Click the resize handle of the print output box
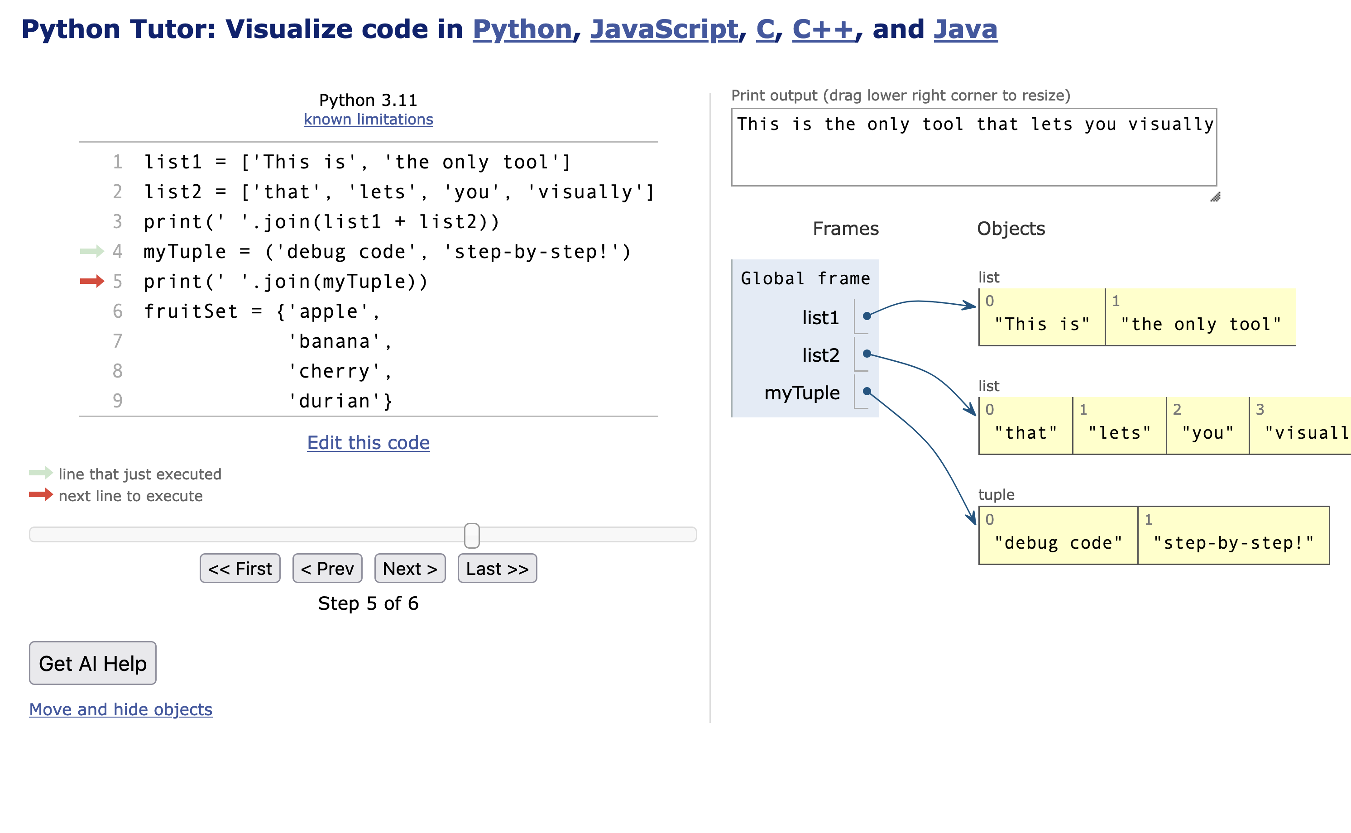Screen dimensions: 1351x833 coord(1217,197)
